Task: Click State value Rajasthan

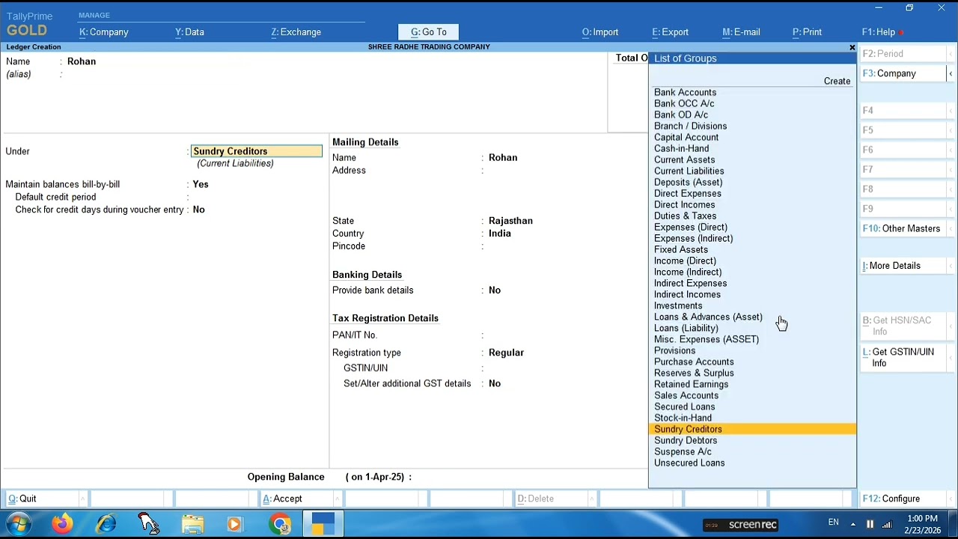Action: [510, 221]
